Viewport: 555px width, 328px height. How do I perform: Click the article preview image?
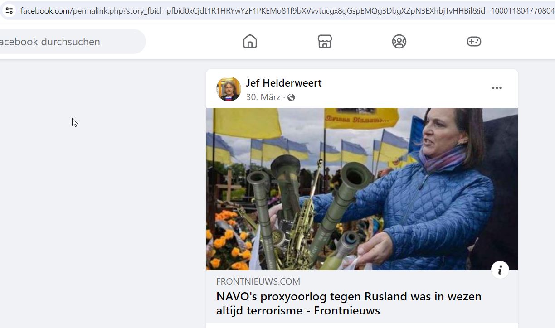[362, 189]
